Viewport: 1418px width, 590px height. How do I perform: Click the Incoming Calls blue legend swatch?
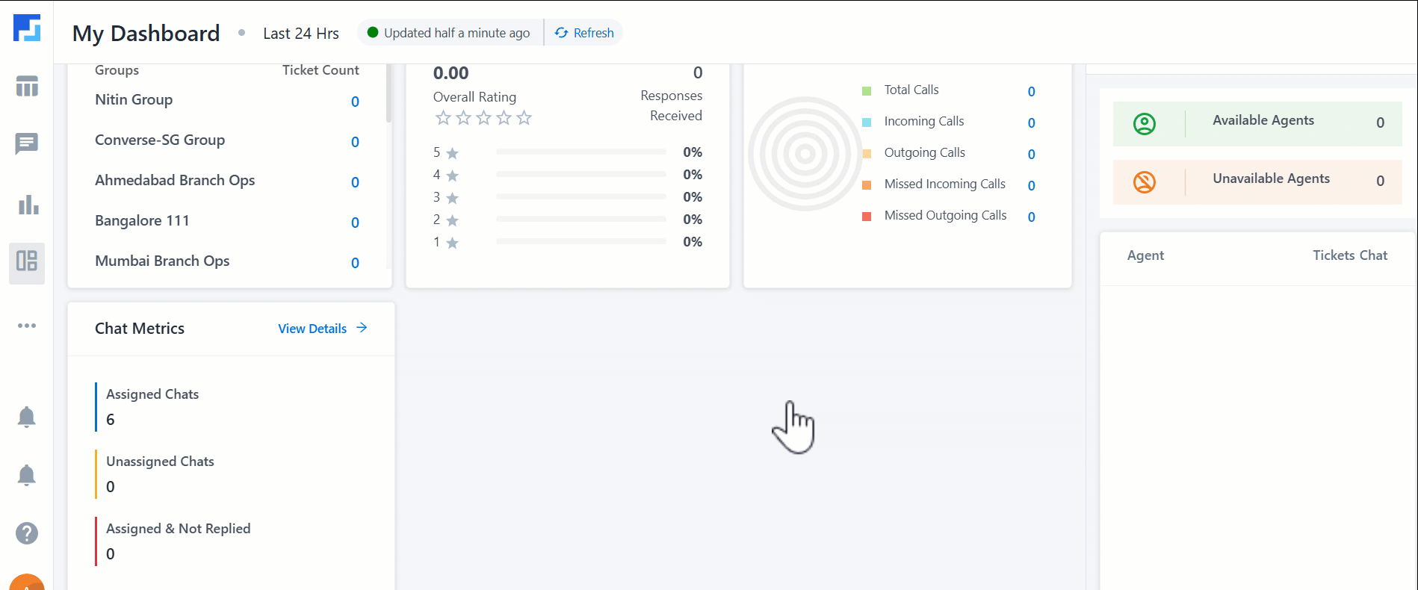[867, 122]
